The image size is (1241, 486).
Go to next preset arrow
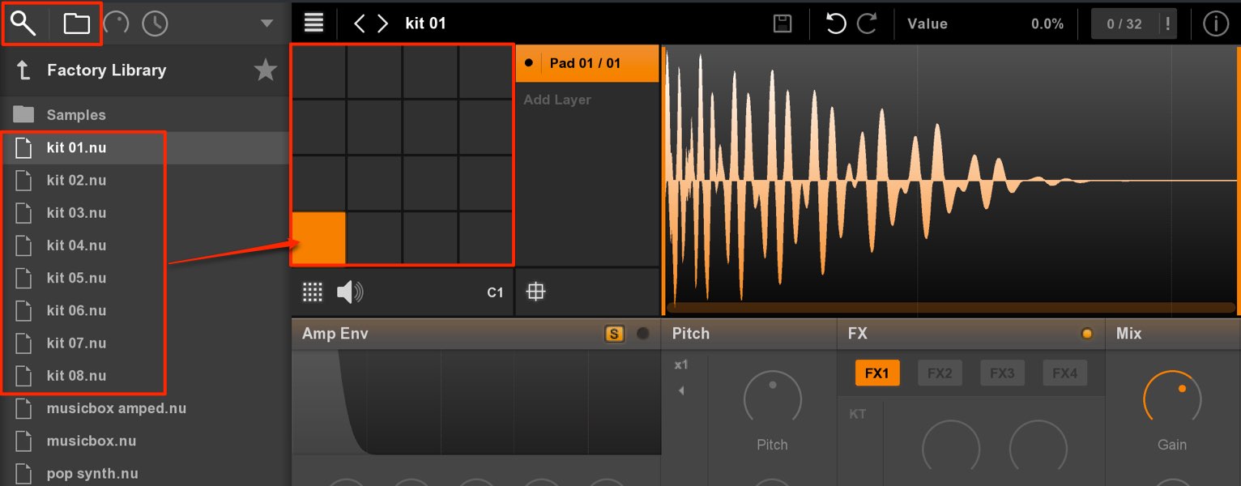coord(382,23)
